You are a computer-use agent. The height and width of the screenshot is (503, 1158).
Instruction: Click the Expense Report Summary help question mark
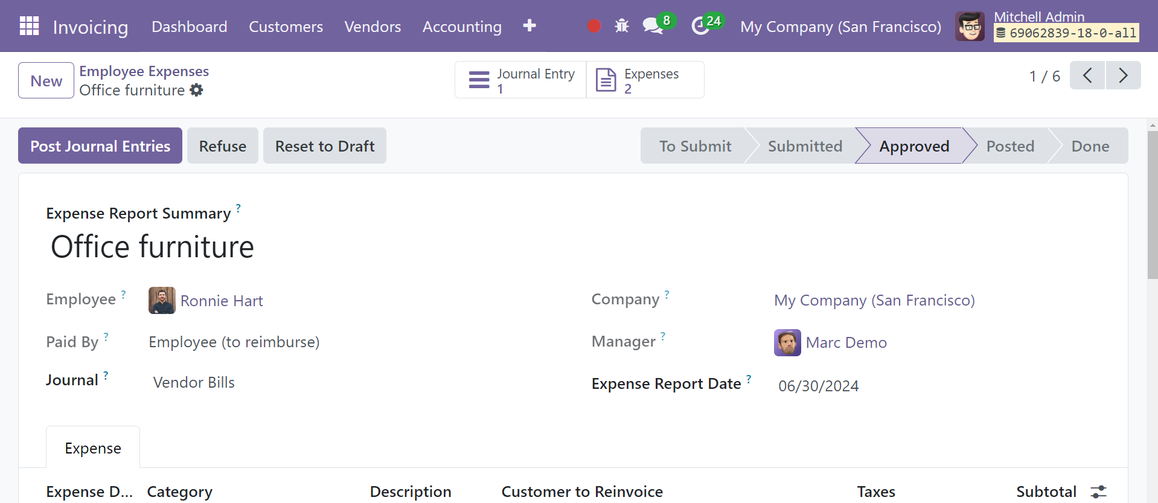(238, 208)
